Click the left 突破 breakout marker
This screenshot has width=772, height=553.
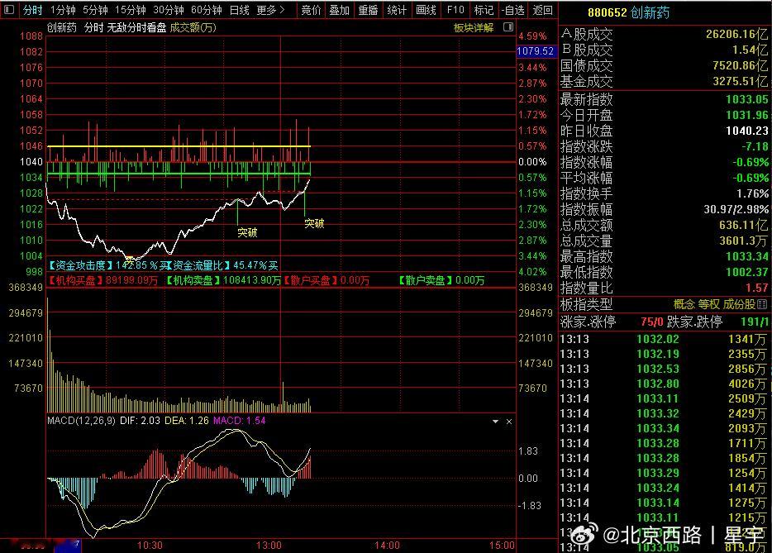click(247, 232)
